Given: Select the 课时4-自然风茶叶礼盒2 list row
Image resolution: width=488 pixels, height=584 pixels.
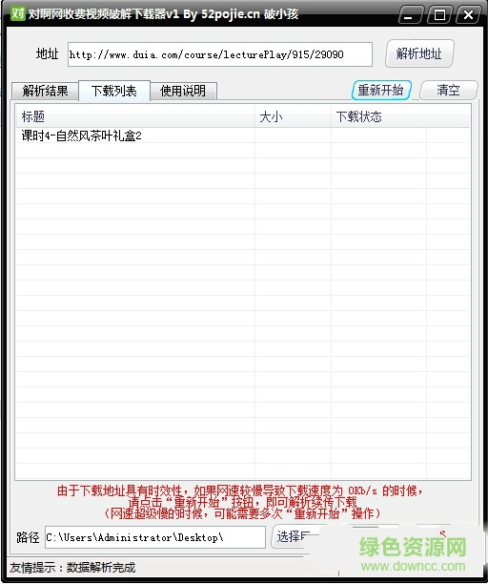Looking at the screenshot, I should click(x=243, y=136).
